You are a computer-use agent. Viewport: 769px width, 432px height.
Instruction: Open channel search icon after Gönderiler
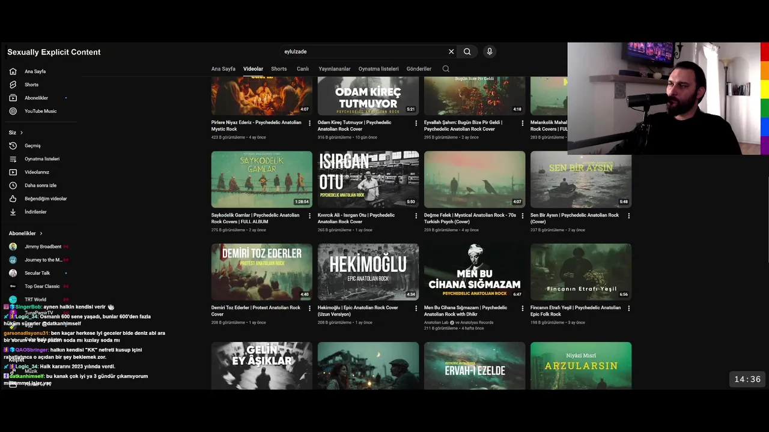[446, 69]
